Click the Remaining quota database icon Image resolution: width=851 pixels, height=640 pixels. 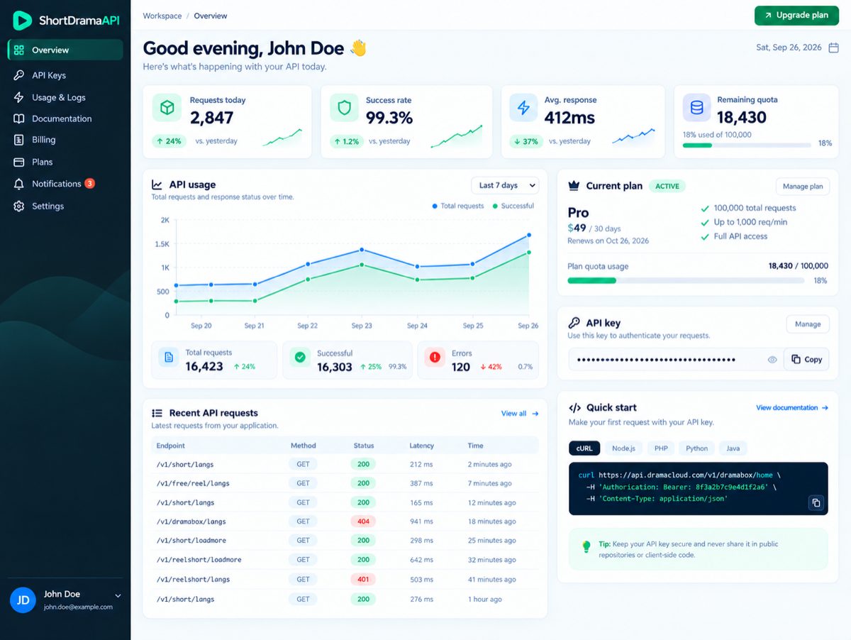click(x=696, y=108)
